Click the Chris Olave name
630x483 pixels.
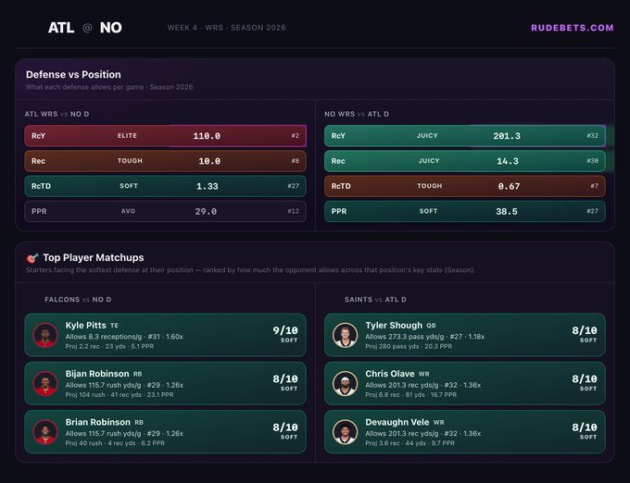tap(390, 374)
